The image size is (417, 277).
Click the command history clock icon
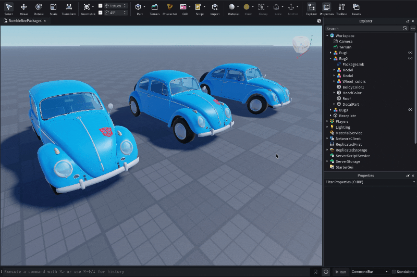point(326,272)
